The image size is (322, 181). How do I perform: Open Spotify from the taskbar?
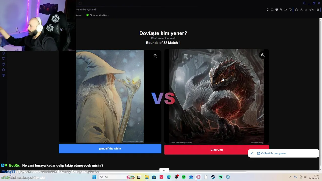click(x=184, y=177)
